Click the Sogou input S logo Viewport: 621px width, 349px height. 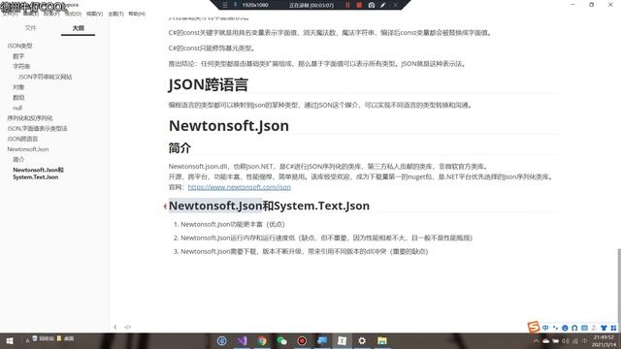pyautogui.click(x=534, y=327)
